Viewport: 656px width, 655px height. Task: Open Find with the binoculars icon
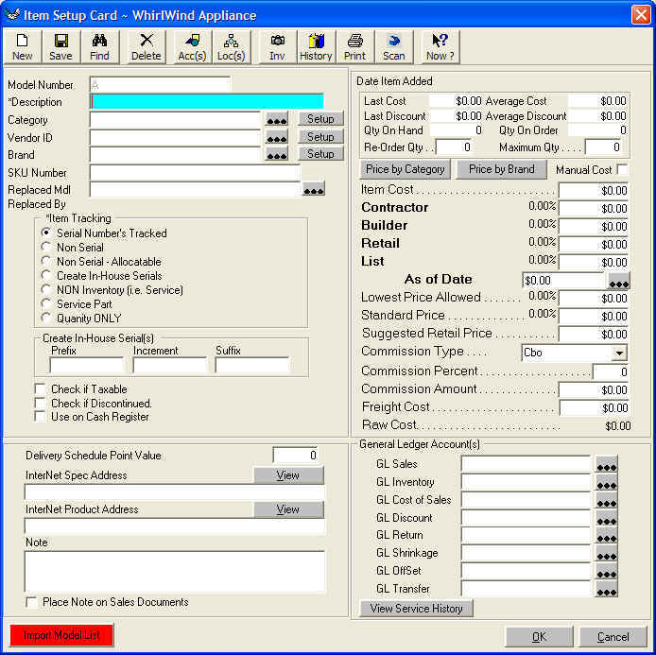point(99,47)
